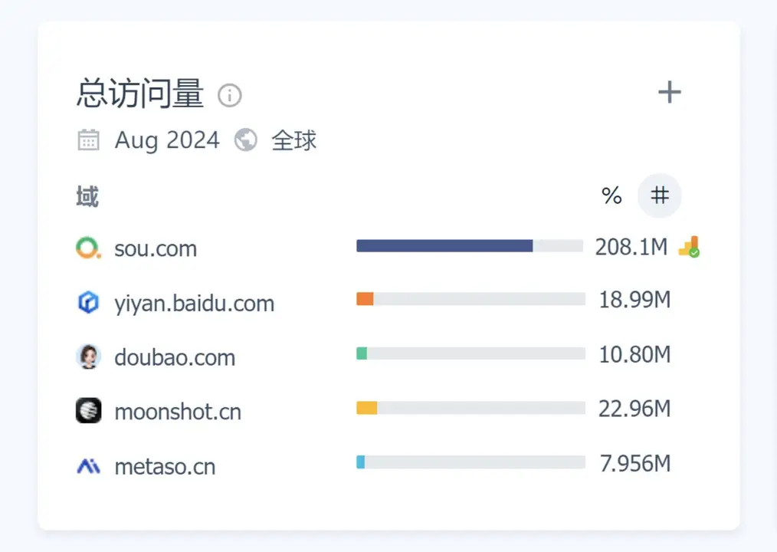Viewport: 777px width, 552px height.
Task: Select the 总访问量 panel title
Action: click(139, 94)
